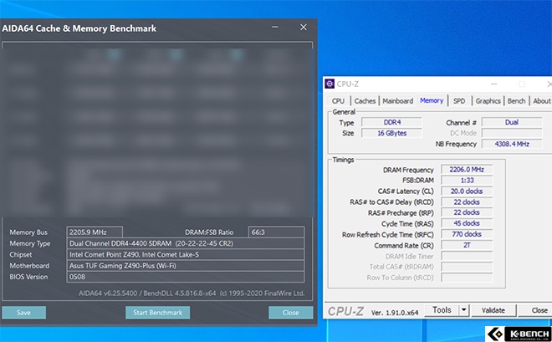Click the NB Frequency value 4308.4 MHz
Viewport: 552px width, 342px height.
tap(512, 144)
